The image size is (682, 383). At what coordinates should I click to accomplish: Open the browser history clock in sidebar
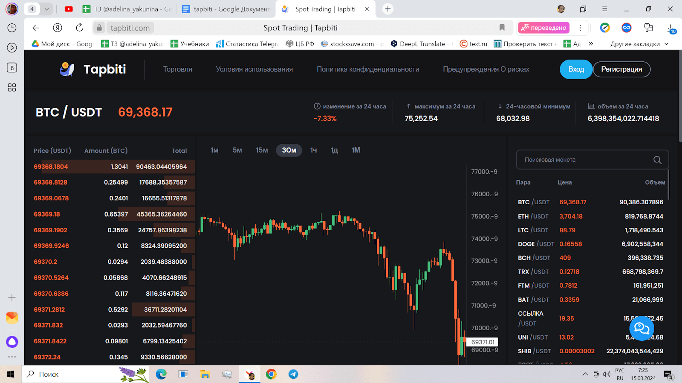[x=12, y=28]
